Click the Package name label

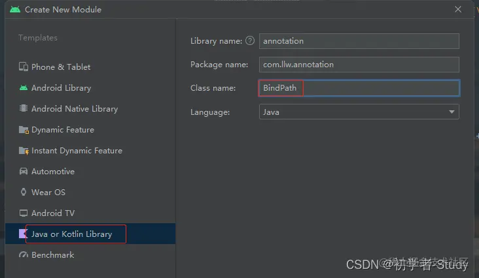pos(219,65)
